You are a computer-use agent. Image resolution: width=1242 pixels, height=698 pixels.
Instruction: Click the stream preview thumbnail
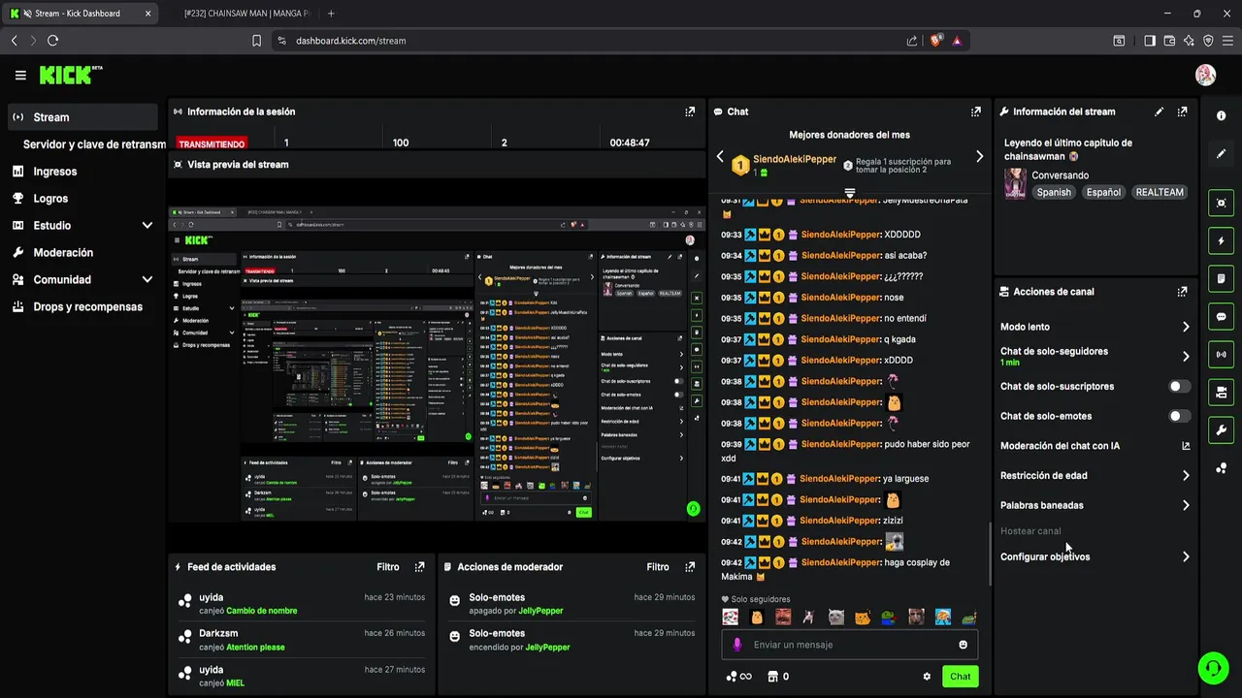436,365
